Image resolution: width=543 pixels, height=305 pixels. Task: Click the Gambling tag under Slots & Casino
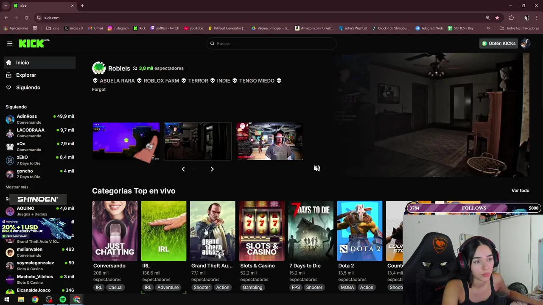tap(252, 287)
